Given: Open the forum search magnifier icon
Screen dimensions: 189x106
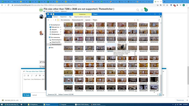Looking at the screenshot, I should click(x=138, y=10).
